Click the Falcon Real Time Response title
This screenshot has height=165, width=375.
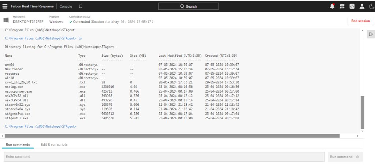[32, 7]
